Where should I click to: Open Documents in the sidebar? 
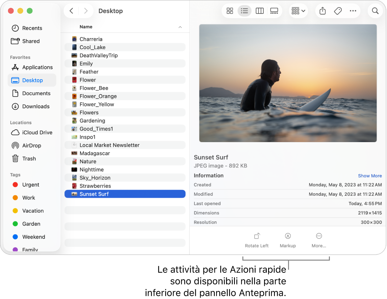pyautogui.click(x=36, y=93)
